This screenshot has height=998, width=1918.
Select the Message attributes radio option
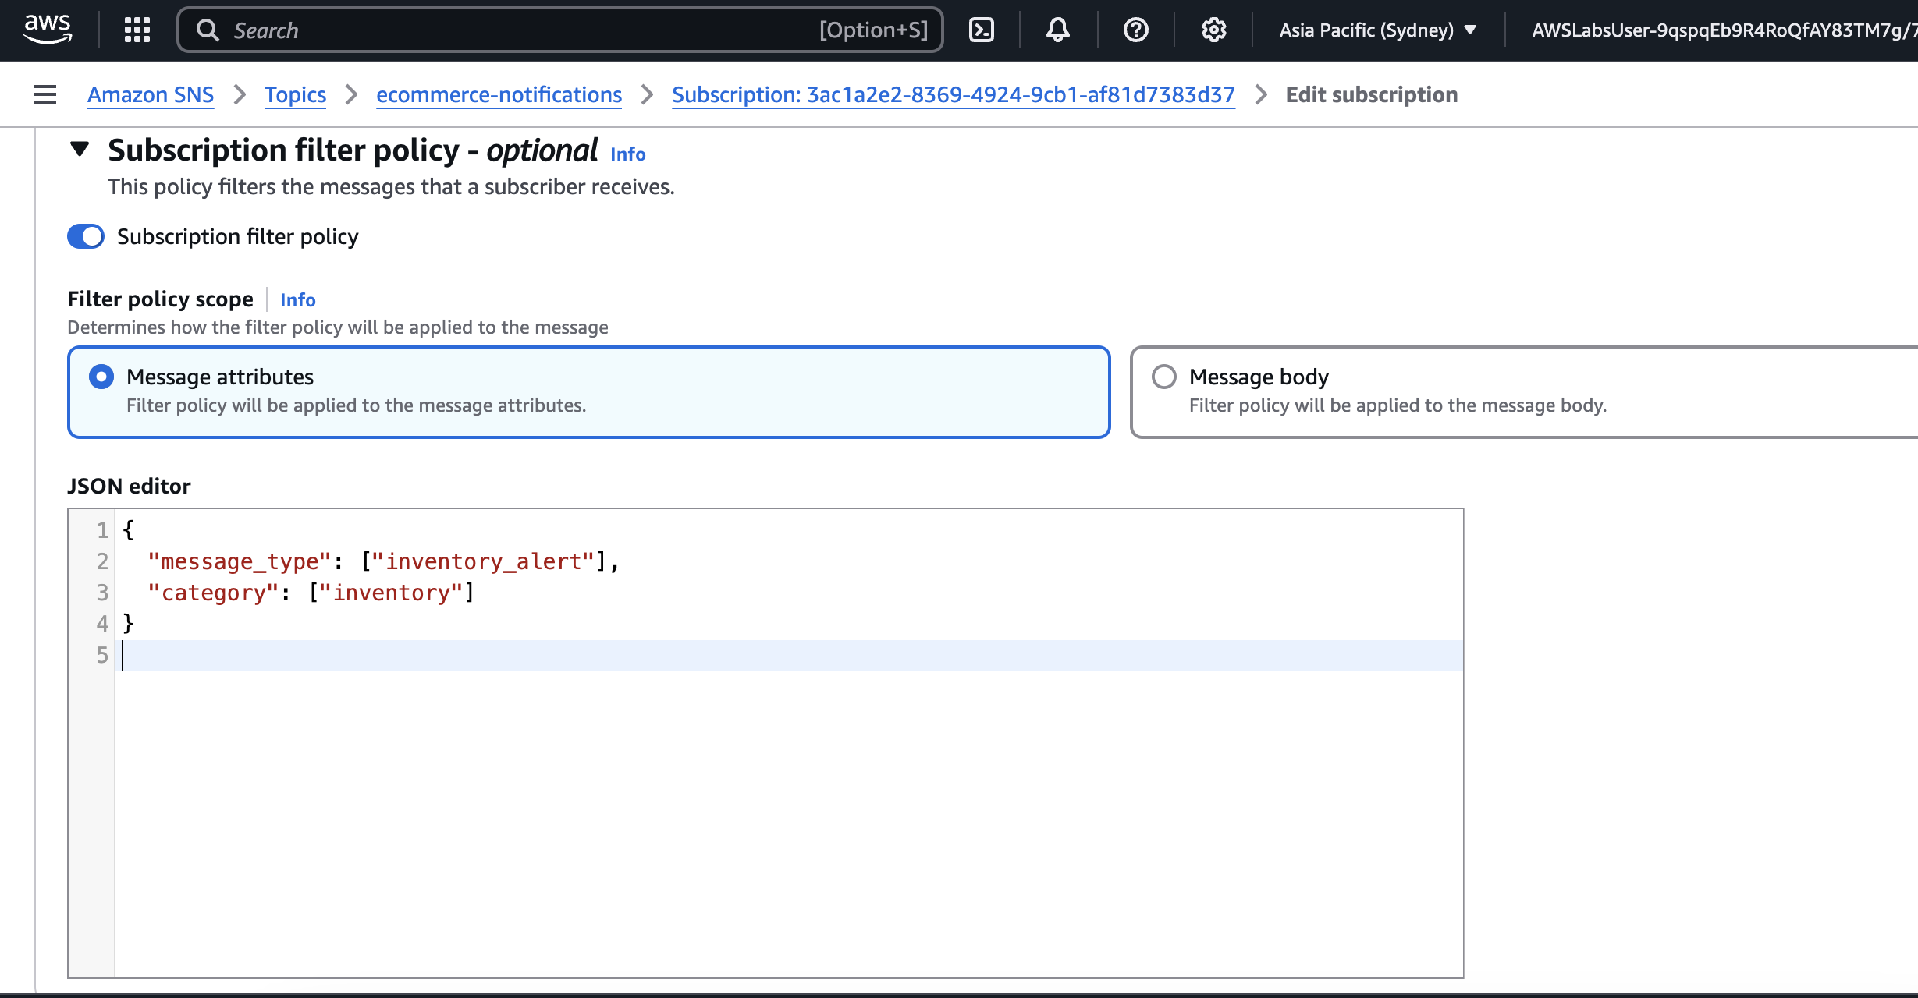pos(101,377)
